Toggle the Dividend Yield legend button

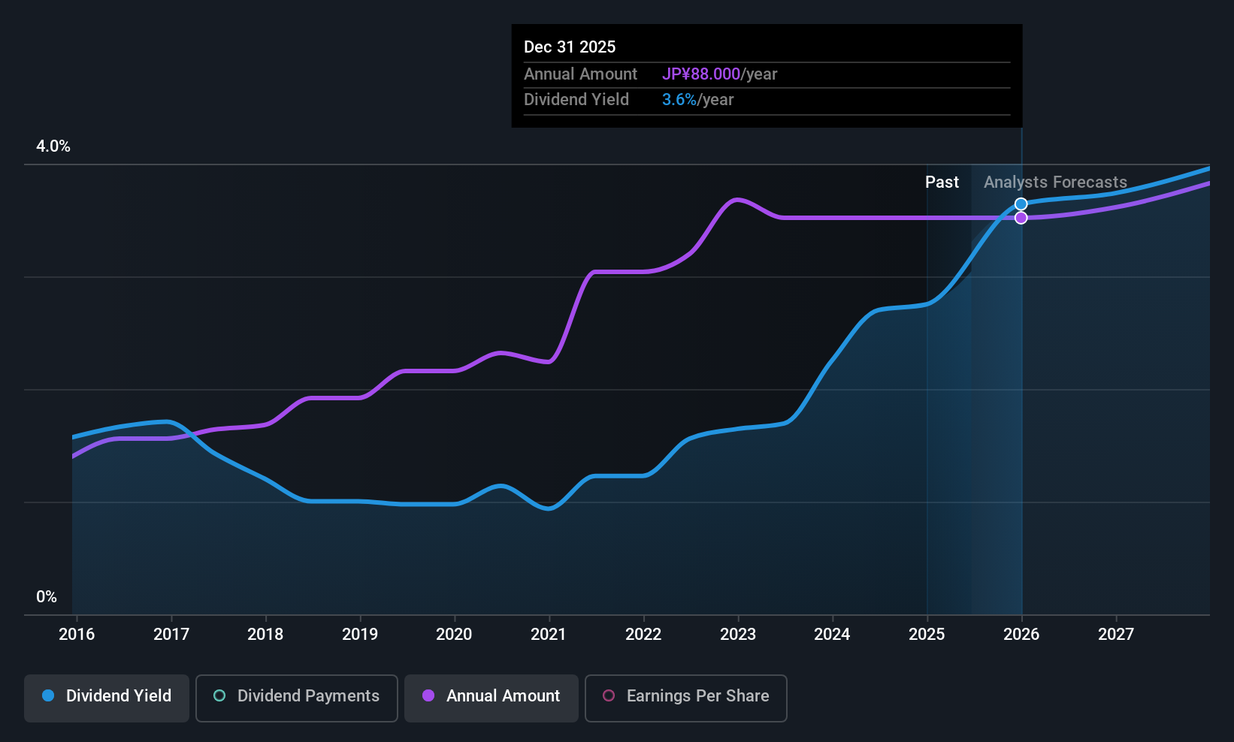pyautogui.click(x=107, y=698)
